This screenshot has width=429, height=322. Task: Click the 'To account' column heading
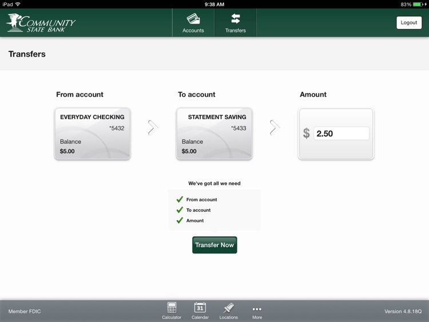(x=196, y=94)
